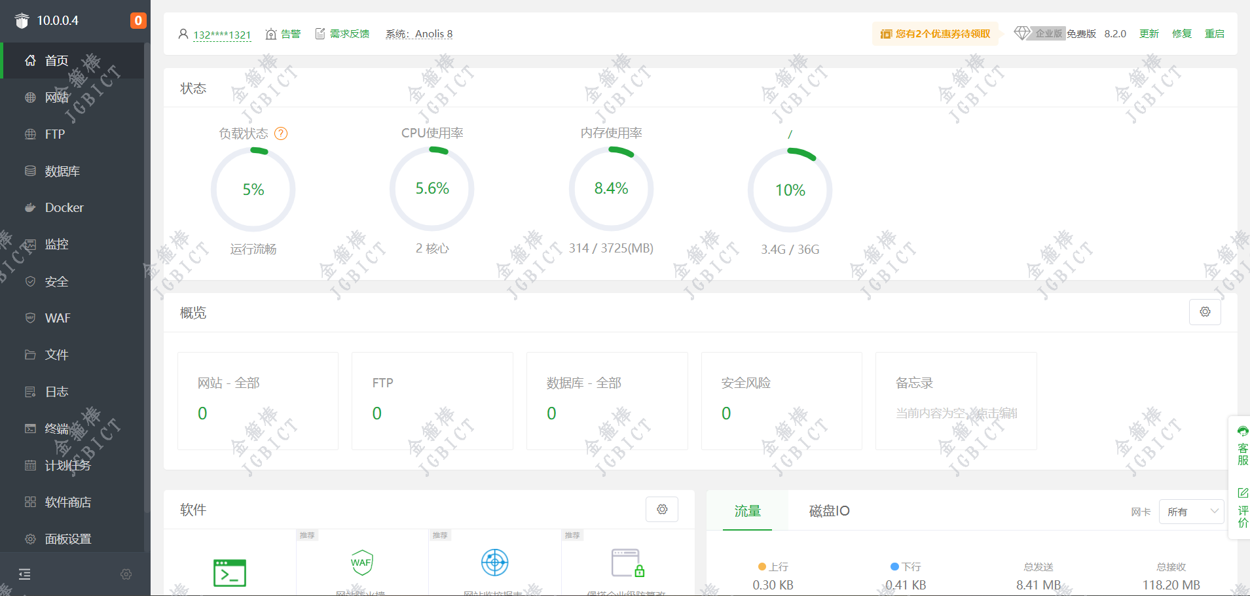Open 面板设置 panel settings
Viewport: 1250px width, 596px height.
coord(72,539)
